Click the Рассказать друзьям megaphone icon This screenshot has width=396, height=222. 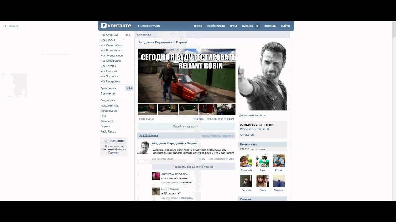pos(268,129)
